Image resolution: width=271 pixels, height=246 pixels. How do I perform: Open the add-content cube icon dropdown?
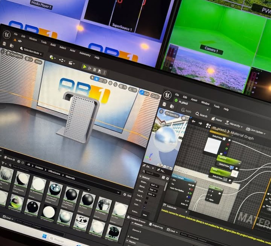tap(52, 57)
